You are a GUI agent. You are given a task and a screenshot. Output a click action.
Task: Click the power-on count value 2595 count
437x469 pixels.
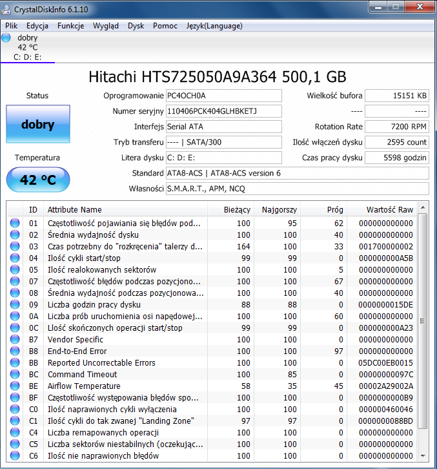point(397,142)
